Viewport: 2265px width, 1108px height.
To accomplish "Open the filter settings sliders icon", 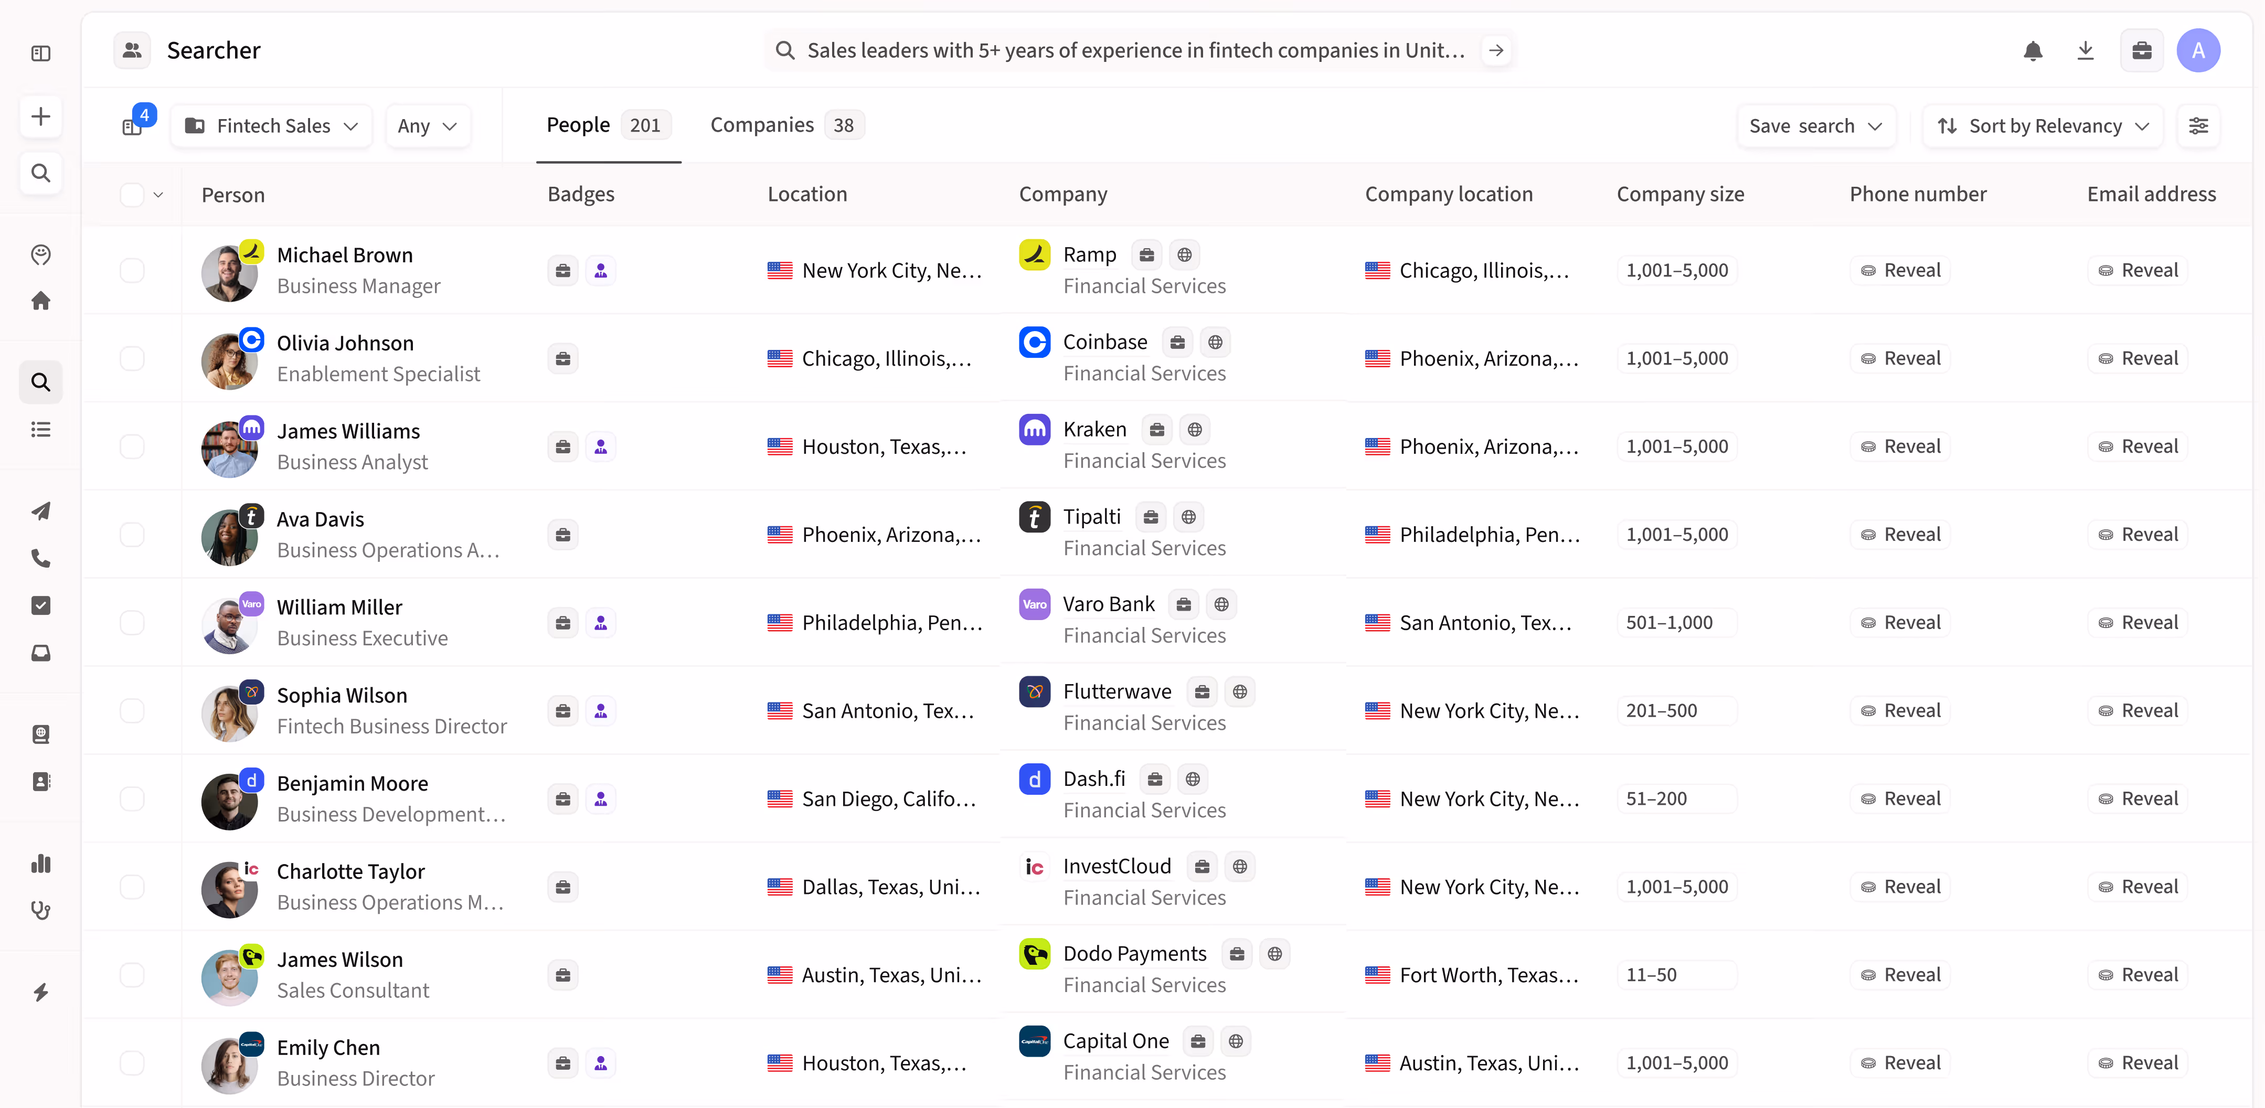I will pos(2197,126).
